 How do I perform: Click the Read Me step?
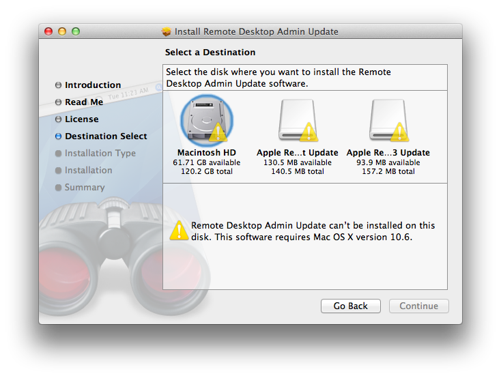click(x=84, y=102)
